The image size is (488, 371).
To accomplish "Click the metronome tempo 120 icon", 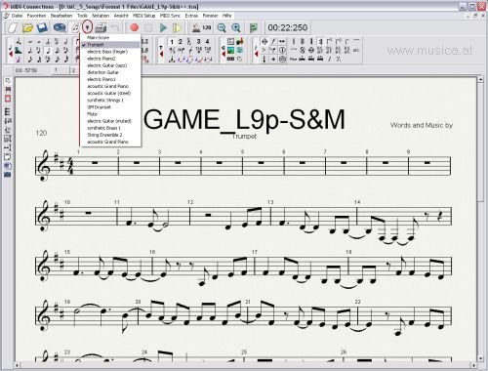I will pyautogui.click(x=201, y=28).
